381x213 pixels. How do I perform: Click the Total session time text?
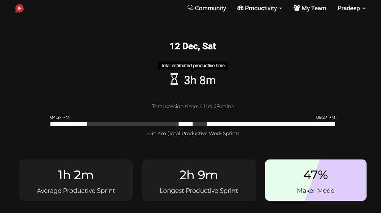(193, 106)
